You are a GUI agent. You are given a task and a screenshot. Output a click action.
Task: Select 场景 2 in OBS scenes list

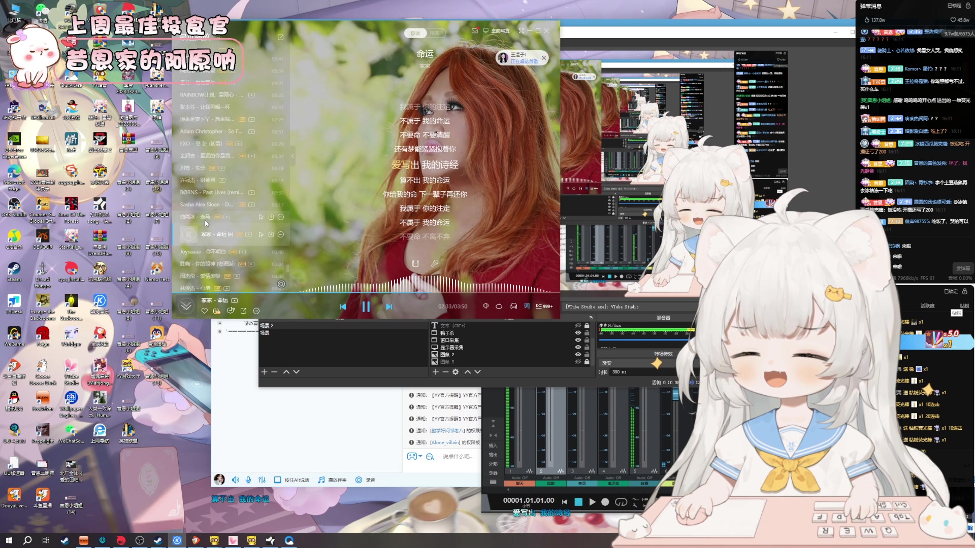(x=267, y=325)
